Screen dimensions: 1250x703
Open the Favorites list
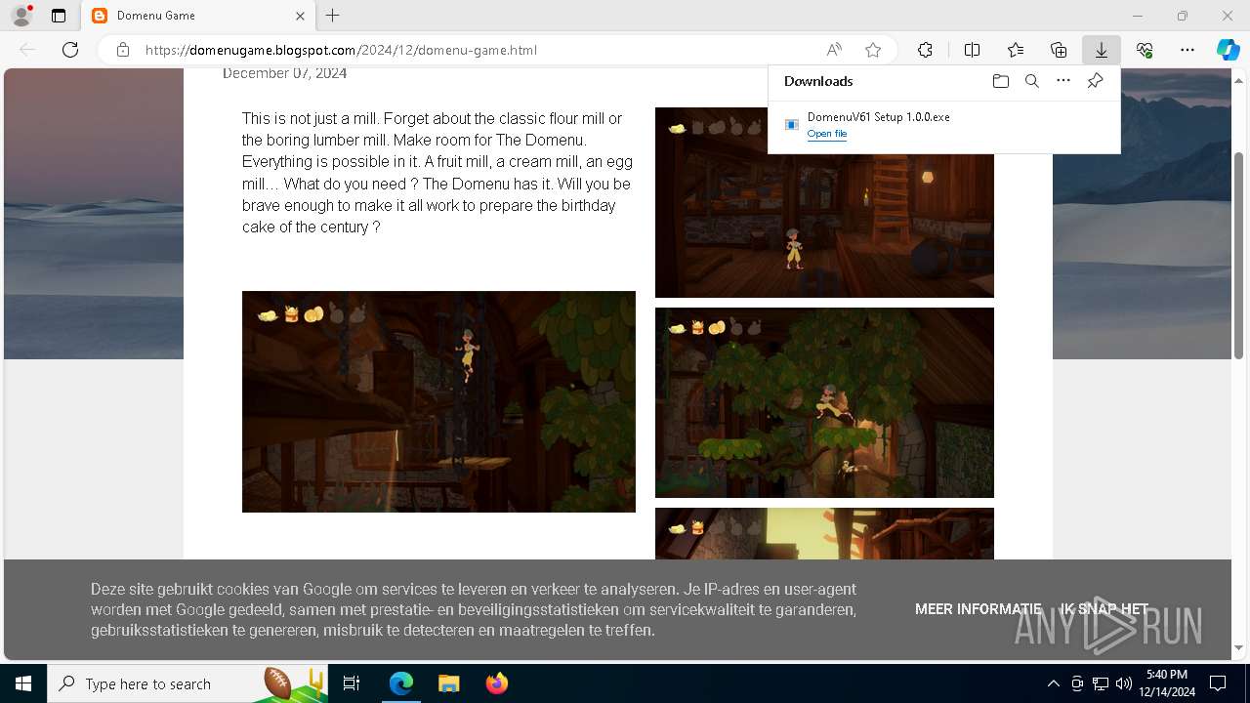point(1016,50)
